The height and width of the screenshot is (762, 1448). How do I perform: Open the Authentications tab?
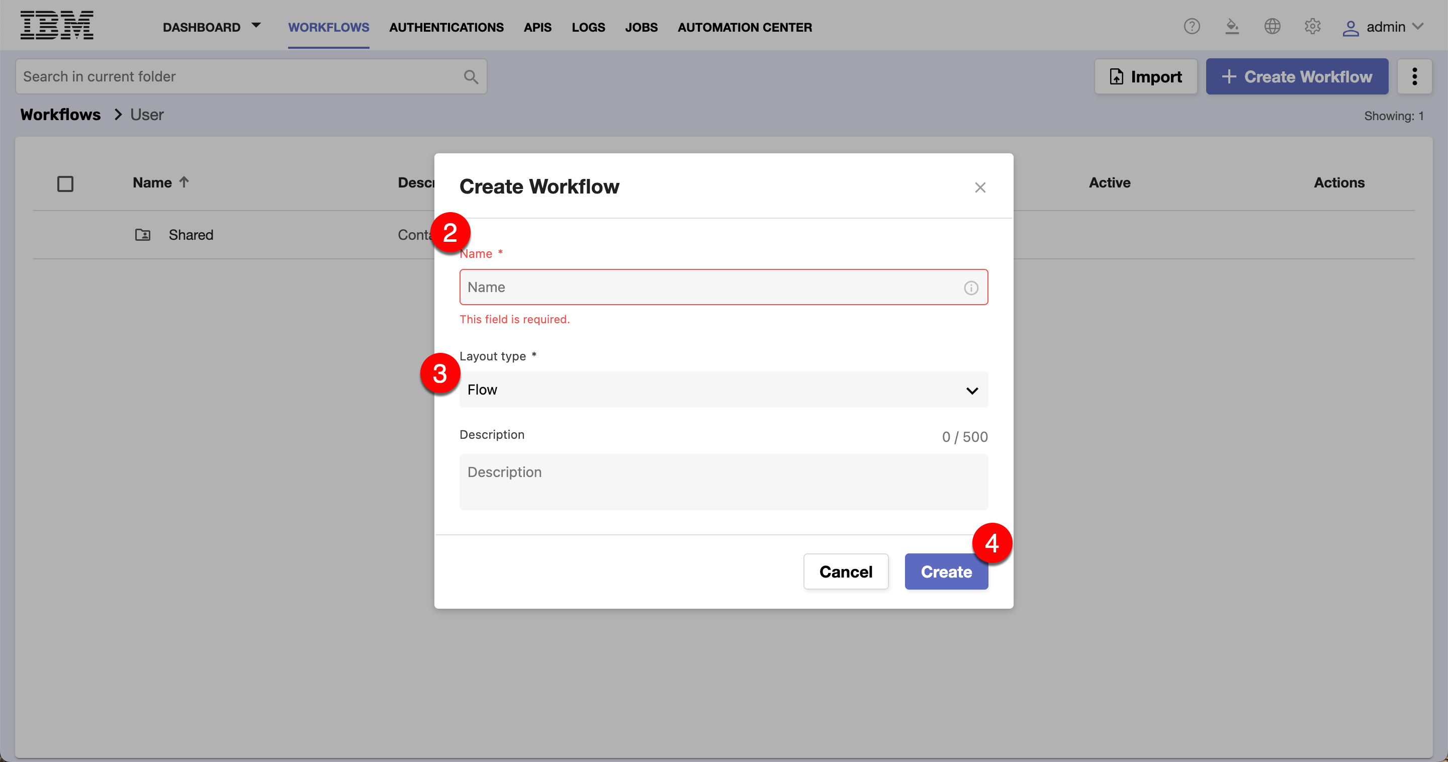(446, 27)
